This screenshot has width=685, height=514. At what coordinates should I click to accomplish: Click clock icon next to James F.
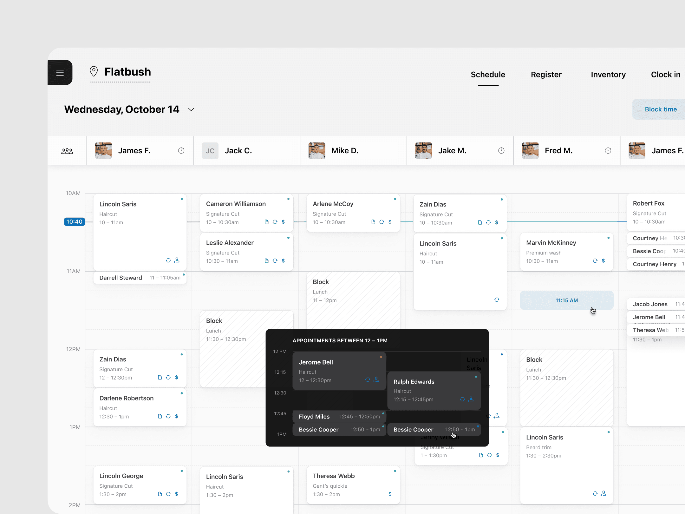181,151
